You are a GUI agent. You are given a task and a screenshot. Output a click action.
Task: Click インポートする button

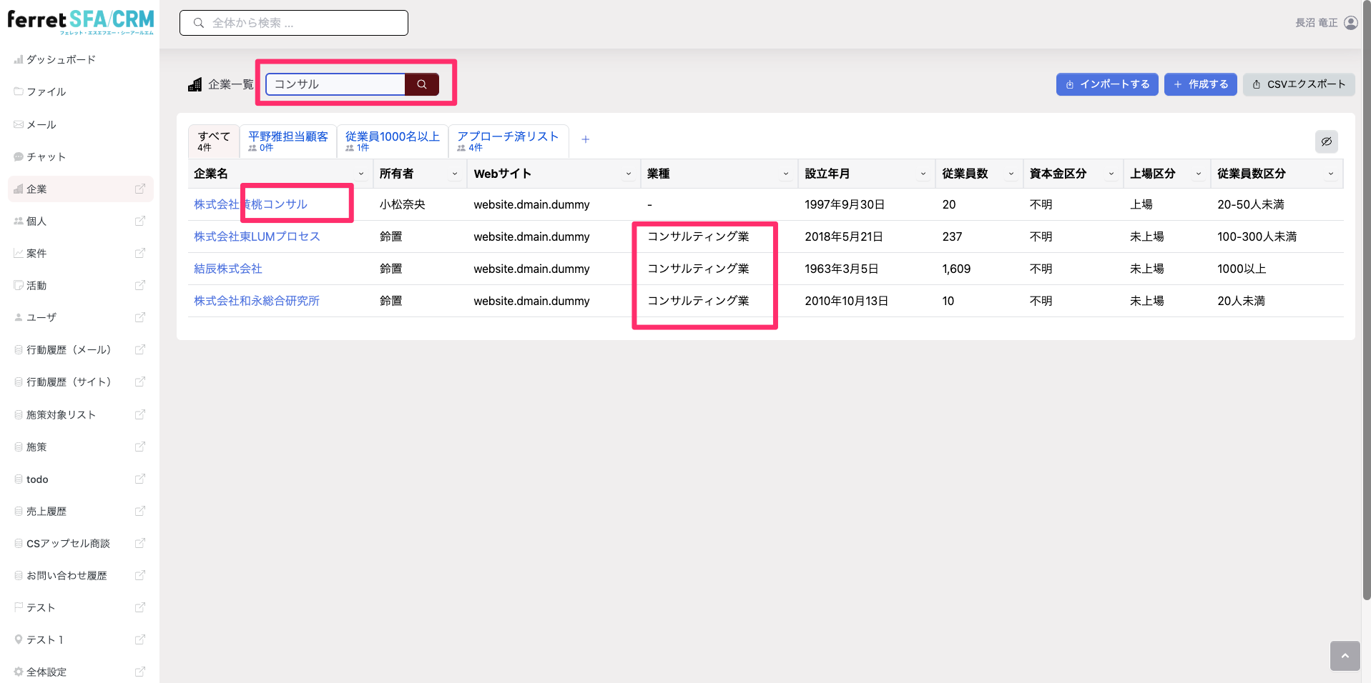tap(1107, 84)
